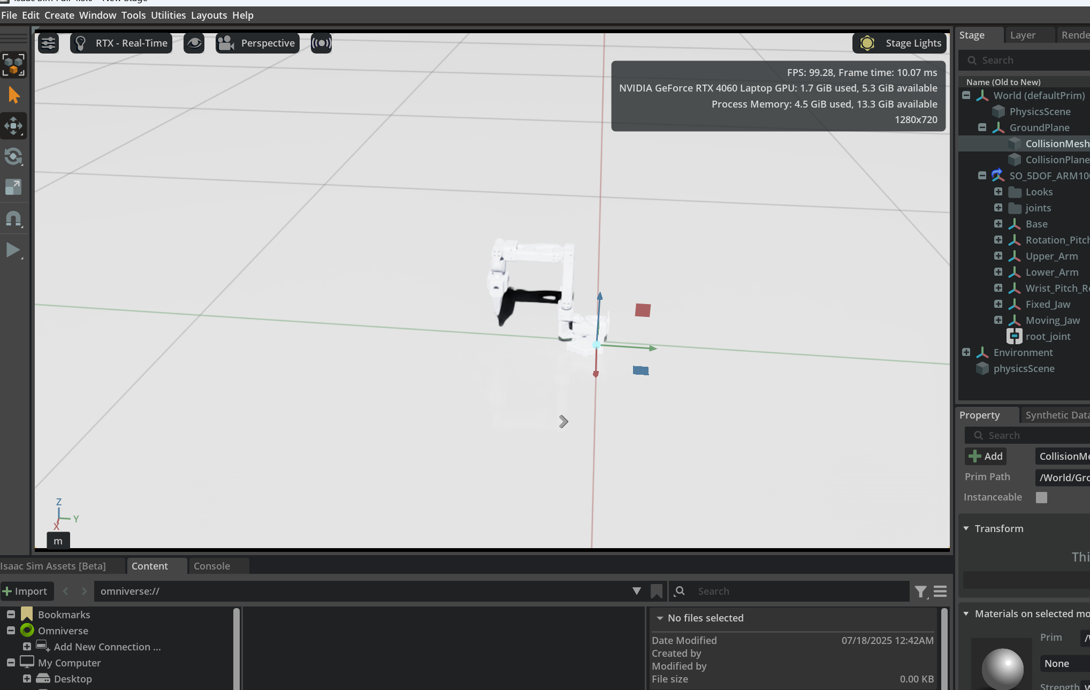This screenshot has height=690, width=1090.
Task: Select the Lower_Arm prim row
Action: coord(1024,272)
